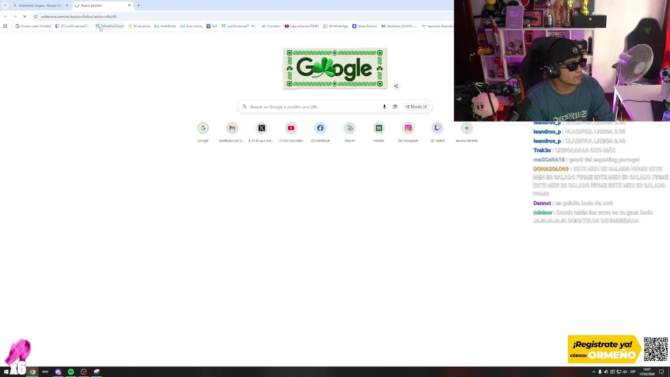Add a new shortcut with Acceso directo

(x=467, y=132)
